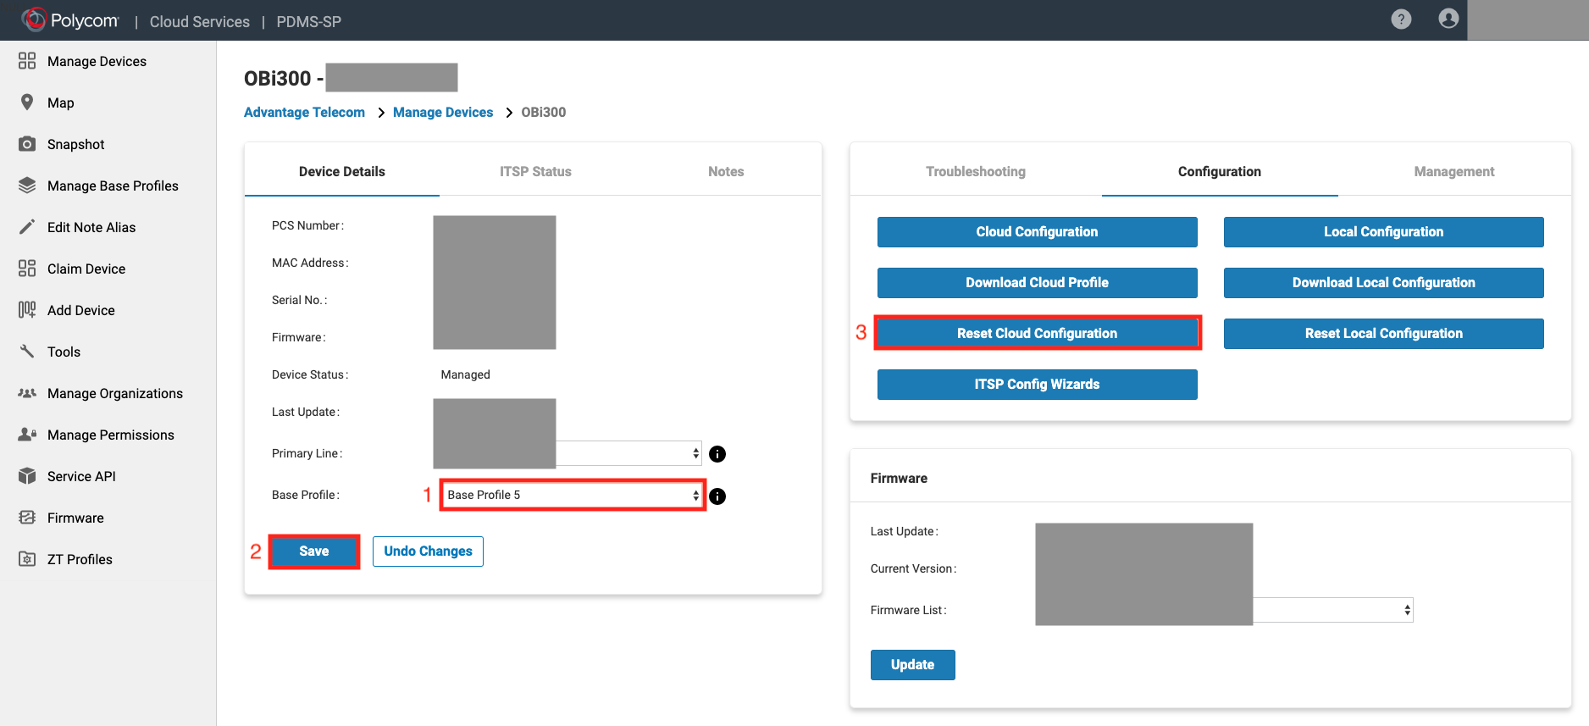This screenshot has height=726, width=1589.
Task: Click the Managed device status value
Action: 465,374
